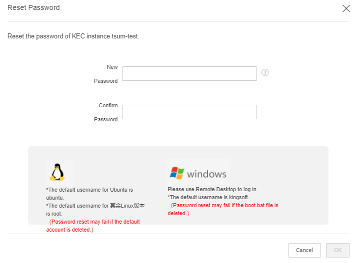Click the red boot.bat file warning

click(x=223, y=209)
